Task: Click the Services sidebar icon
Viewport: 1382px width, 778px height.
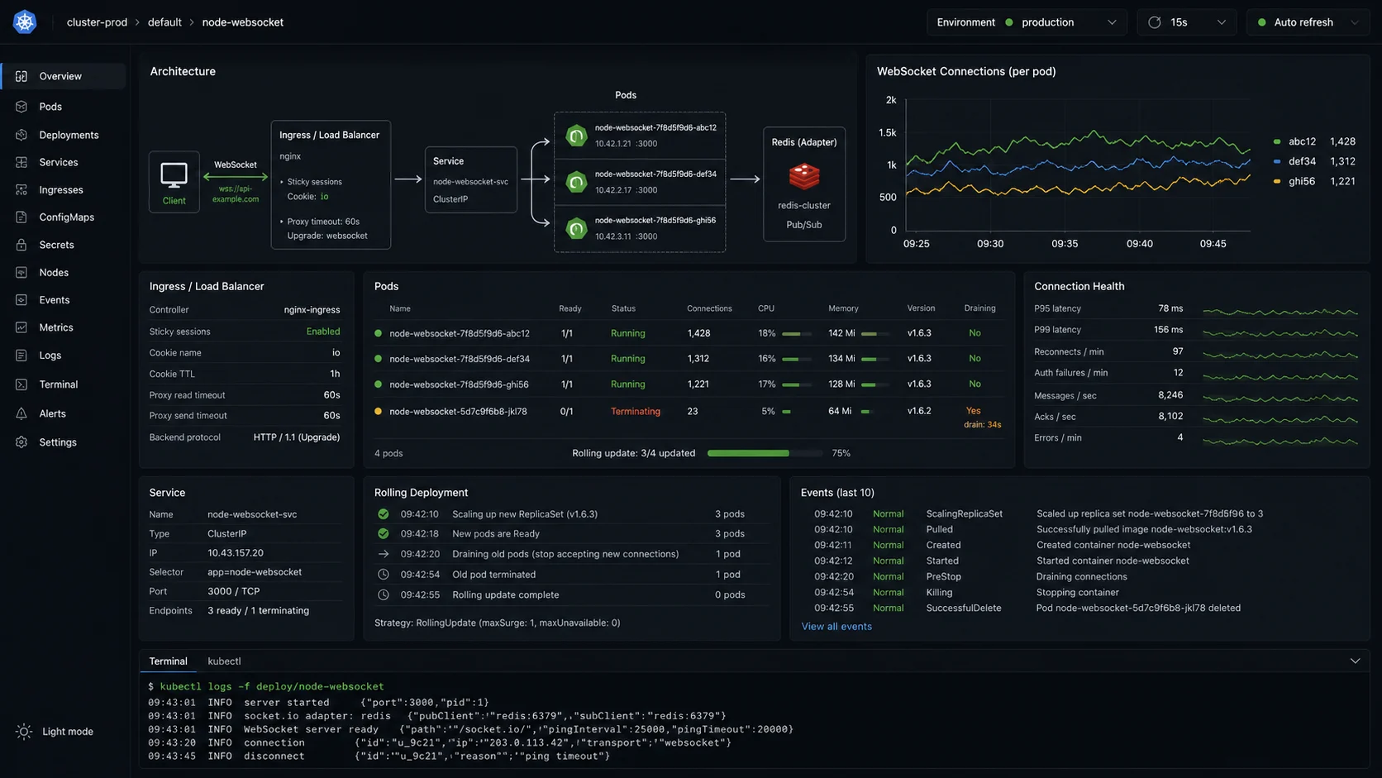Action: [21, 162]
